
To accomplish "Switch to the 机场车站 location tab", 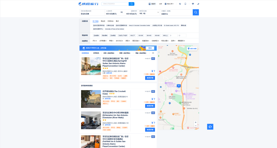I will click(x=111, y=21).
